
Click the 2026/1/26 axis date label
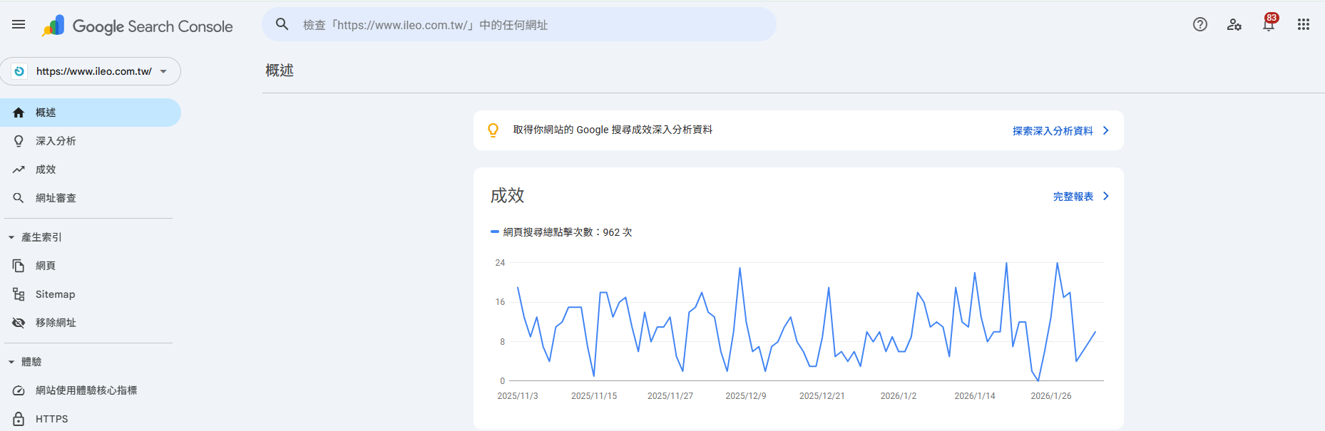1051,396
